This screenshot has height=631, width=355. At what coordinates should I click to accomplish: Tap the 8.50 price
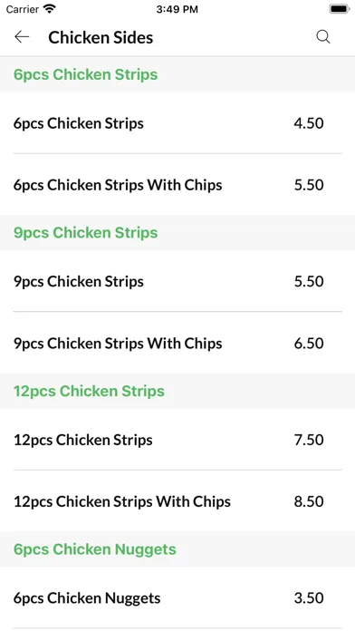[x=309, y=501]
